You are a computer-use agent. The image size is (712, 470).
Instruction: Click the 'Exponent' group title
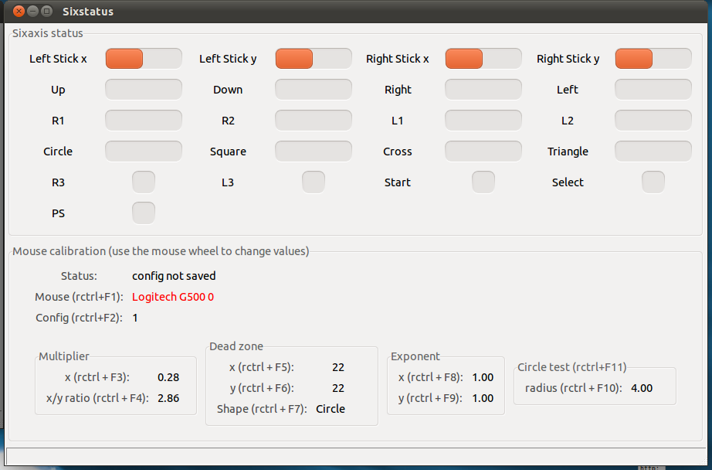click(415, 356)
